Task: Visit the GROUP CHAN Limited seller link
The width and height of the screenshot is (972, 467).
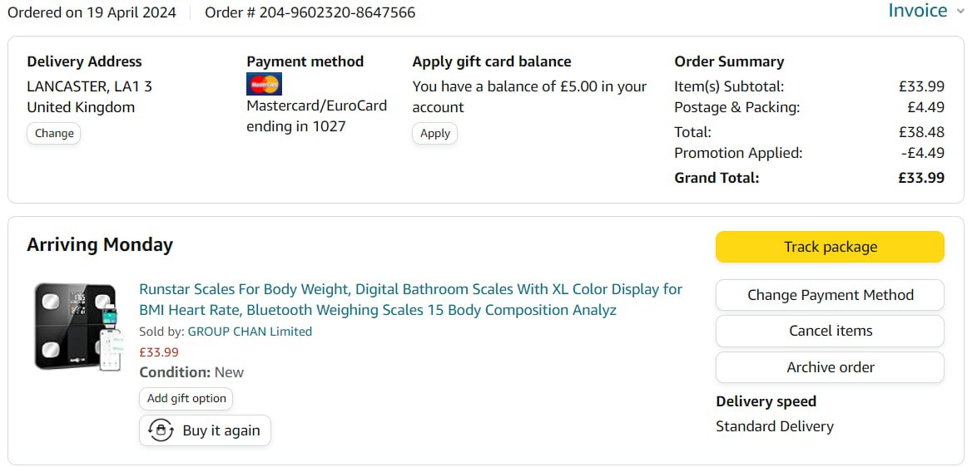Action: (x=250, y=332)
